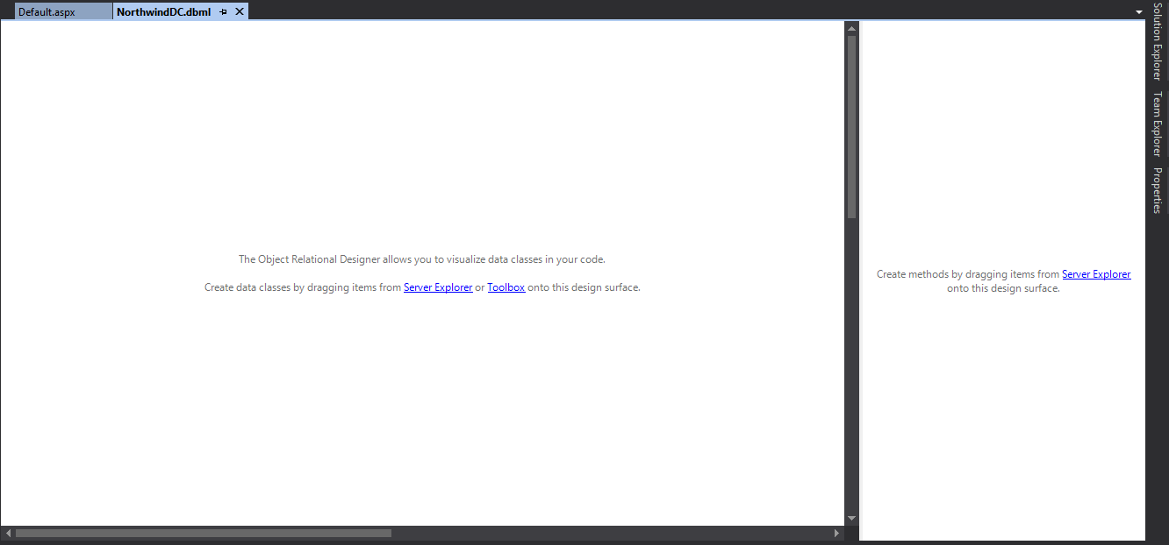The width and height of the screenshot is (1169, 545).
Task: Click Server Explorer link in data classes pane
Action: coord(438,287)
